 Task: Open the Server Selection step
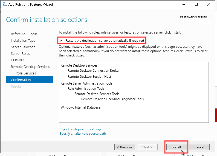(23, 47)
